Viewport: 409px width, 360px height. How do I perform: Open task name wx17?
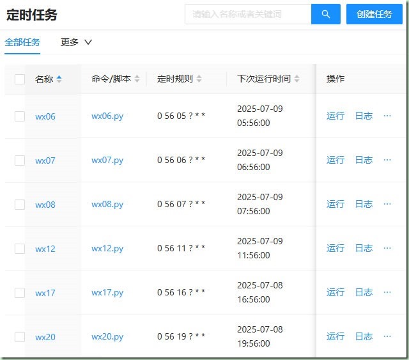(45, 293)
